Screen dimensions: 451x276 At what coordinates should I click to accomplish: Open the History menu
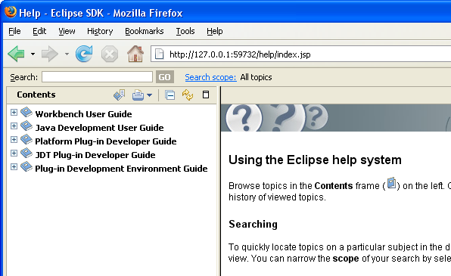click(x=100, y=31)
